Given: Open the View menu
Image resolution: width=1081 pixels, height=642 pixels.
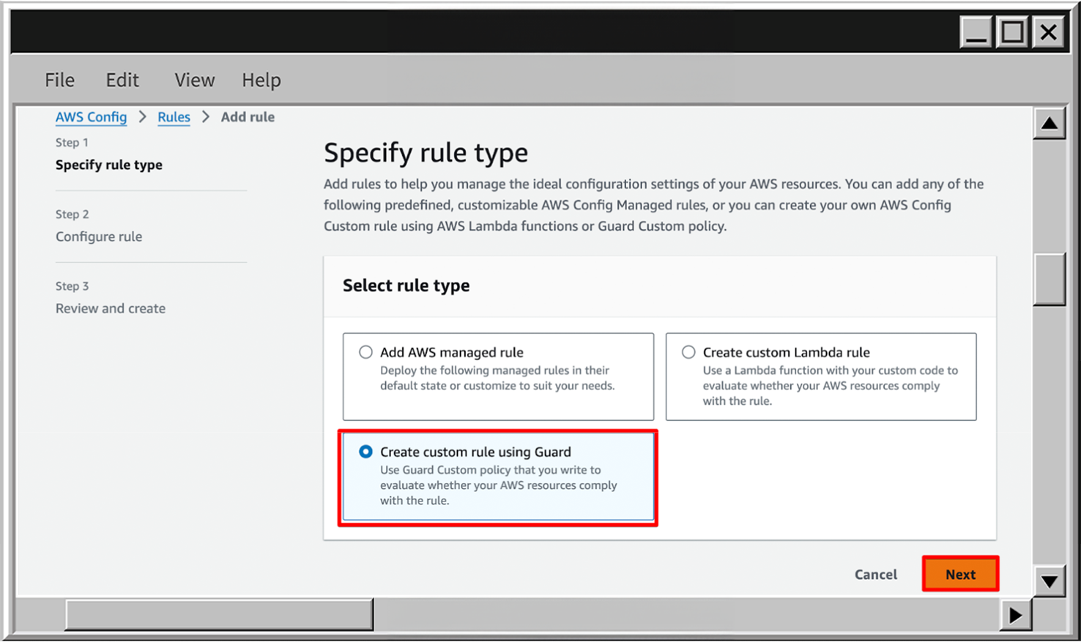Looking at the screenshot, I should point(194,80).
